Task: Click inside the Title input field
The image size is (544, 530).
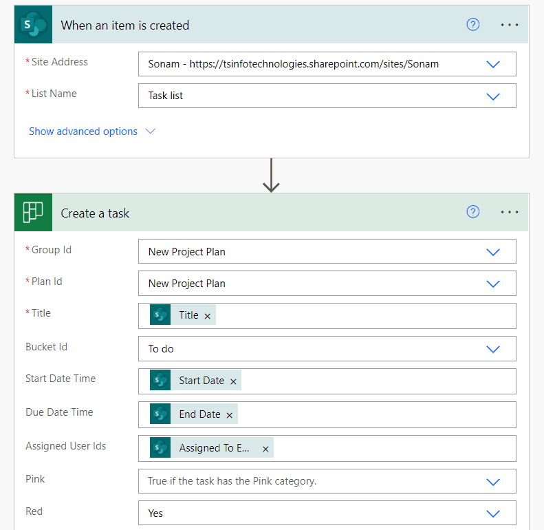Action: 327,316
